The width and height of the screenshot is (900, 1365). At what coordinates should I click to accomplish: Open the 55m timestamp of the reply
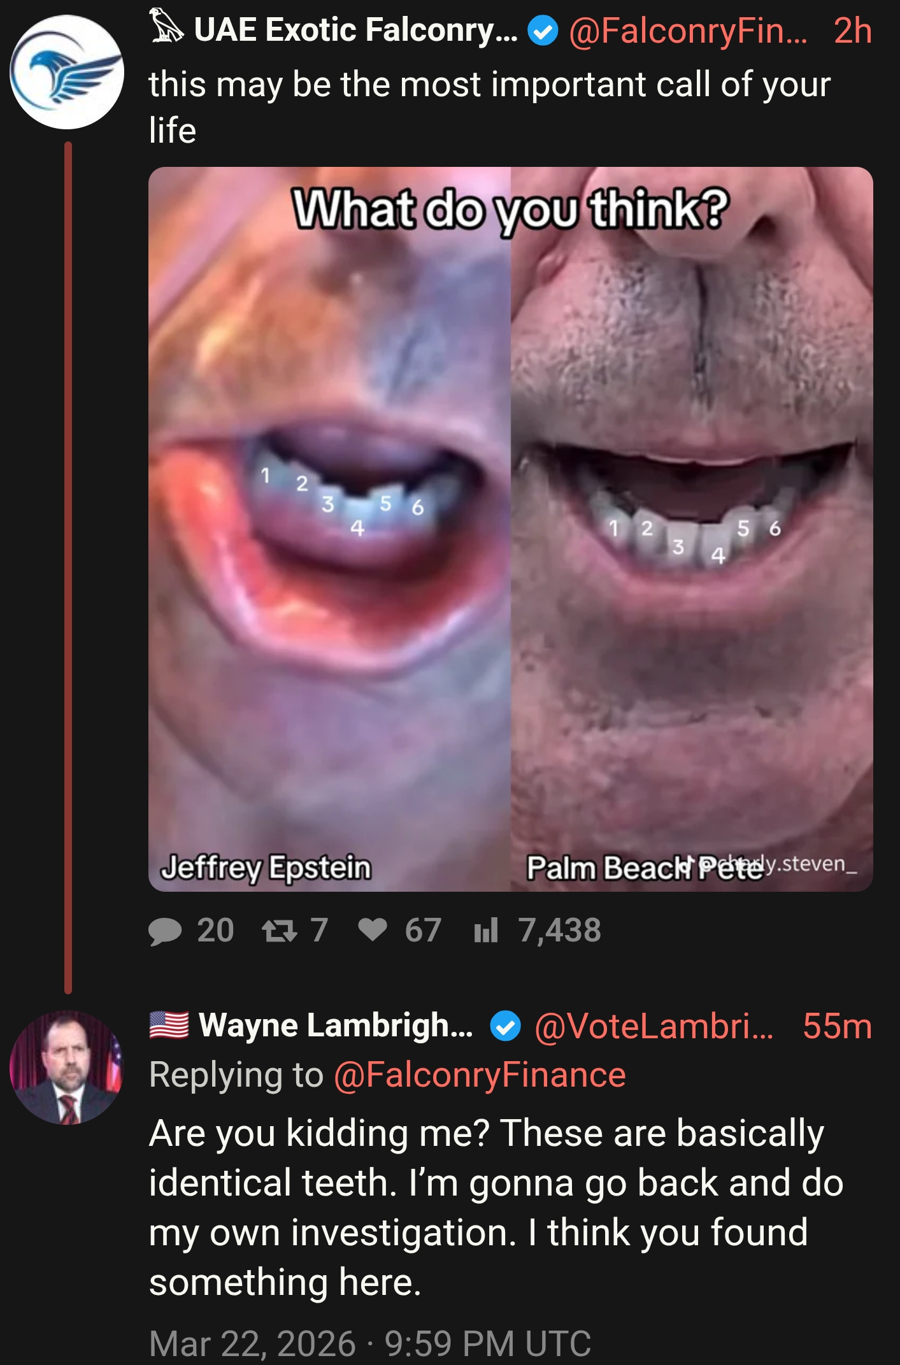click(x=837, y=1026)
